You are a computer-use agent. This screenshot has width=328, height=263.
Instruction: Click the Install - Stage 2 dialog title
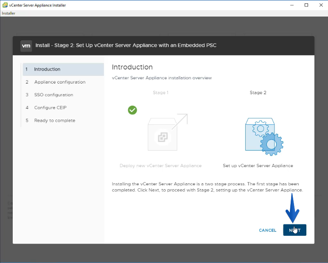(x=126, y=45)
